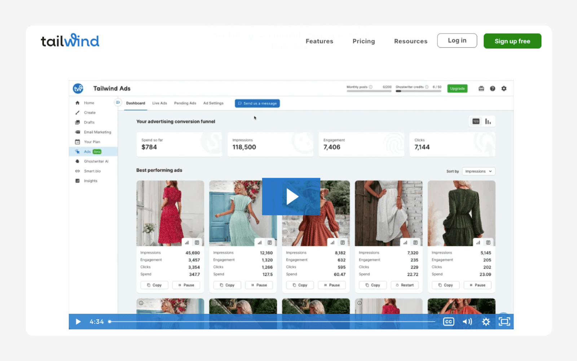The height and width of the screenshot is (361, 577).
Task: Toggle closed captions on the video
Action: tap(448, 322)
